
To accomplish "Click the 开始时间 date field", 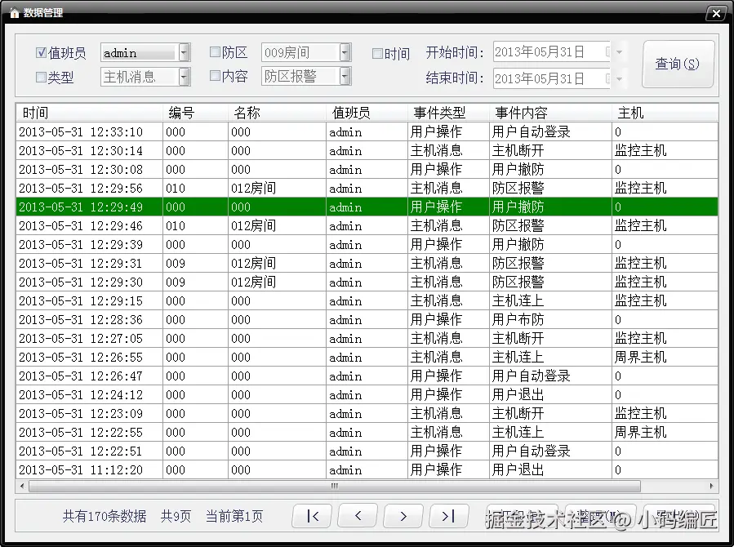I will [x=552, y=52].
